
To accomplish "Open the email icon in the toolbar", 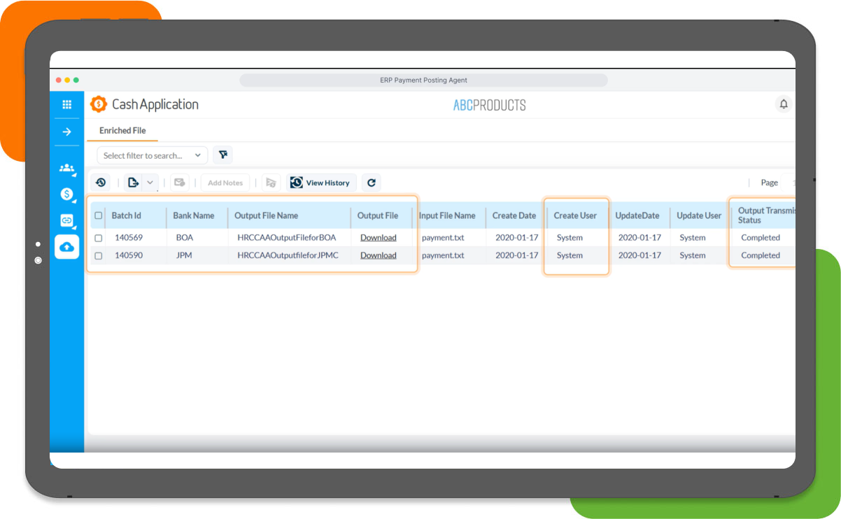I will [x=180, y=182].
